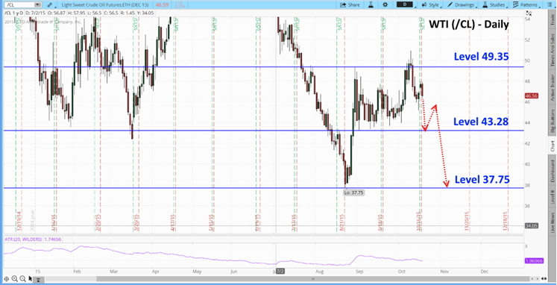Viewport: 557px width, 285px height.
Task: Open chart settings gear icon
Action: click(385, 5)
